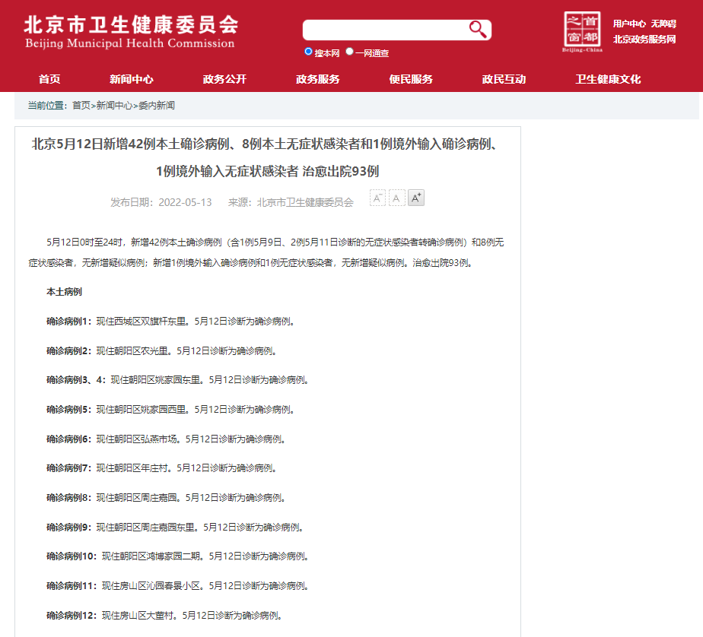Open the 新闻中心 navigation menu
Viewport: 703px width, 637px height.
tap(131, 79)
